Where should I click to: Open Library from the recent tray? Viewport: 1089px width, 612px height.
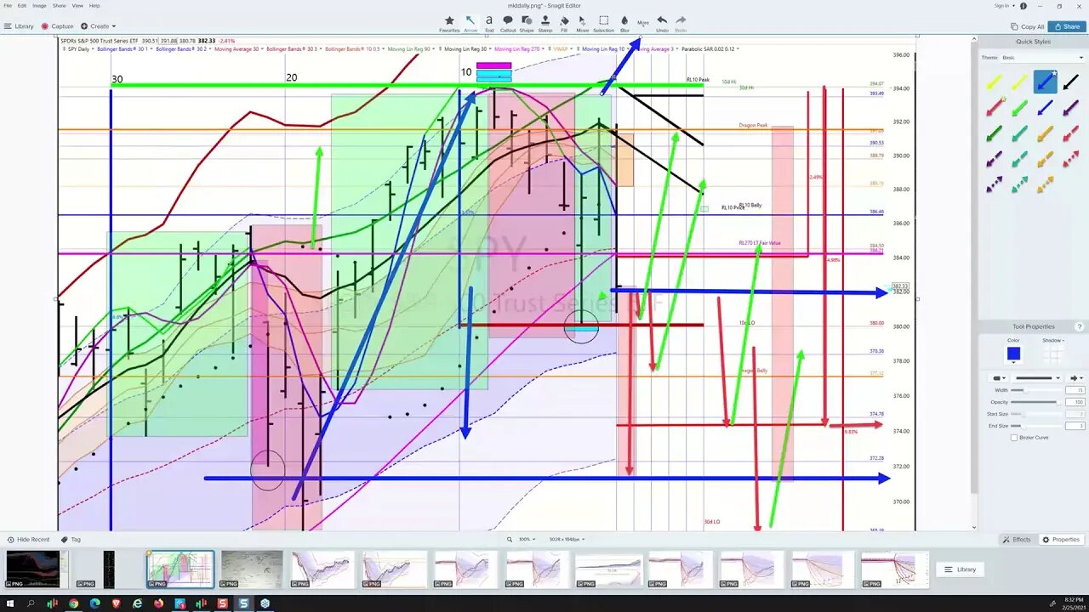961,569
